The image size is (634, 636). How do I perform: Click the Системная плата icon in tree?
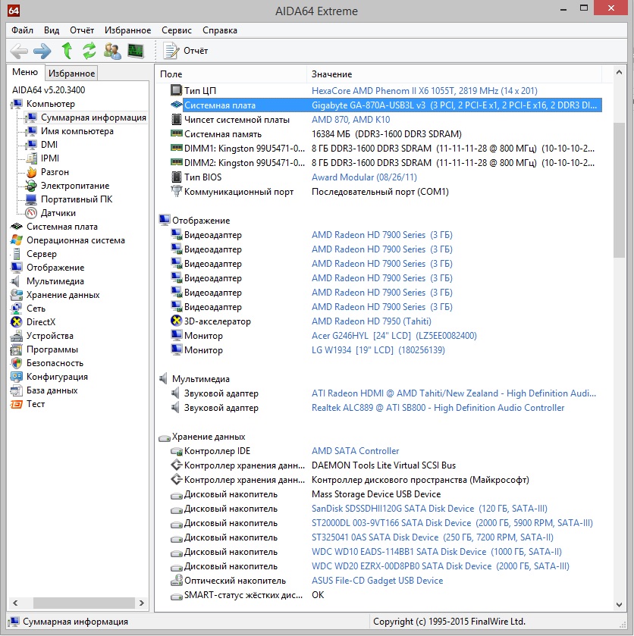[17, 227]
